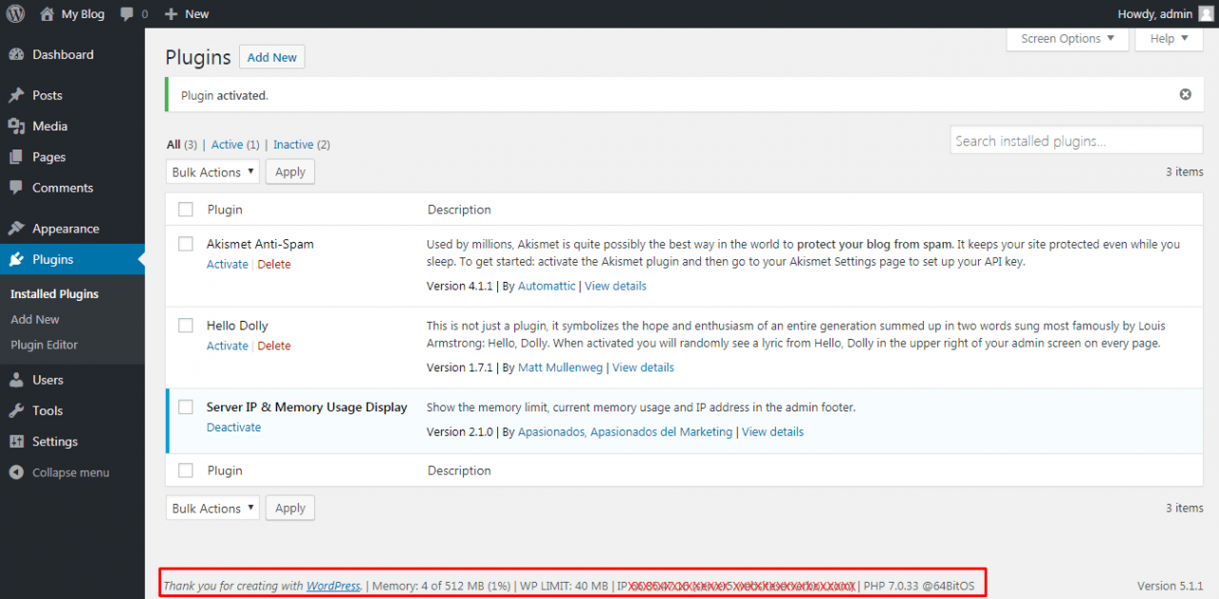Tick the select-all checkbox in table footer

pyautogui.click(x=186, y=470)
